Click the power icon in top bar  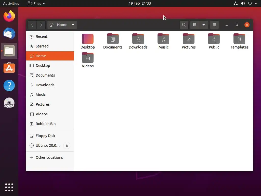(250, 3)
